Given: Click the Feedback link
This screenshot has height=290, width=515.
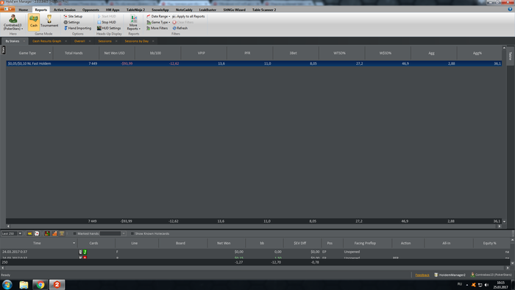Looking at the screenshot, I should click(422, 275).
